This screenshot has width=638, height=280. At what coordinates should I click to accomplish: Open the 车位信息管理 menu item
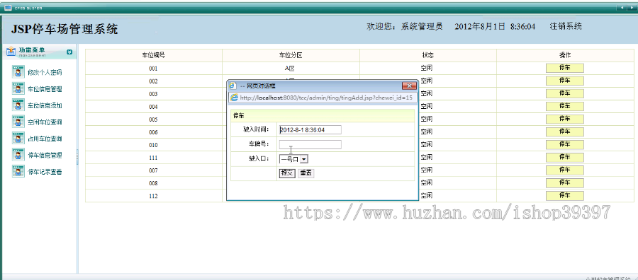(x=45, y=89)
